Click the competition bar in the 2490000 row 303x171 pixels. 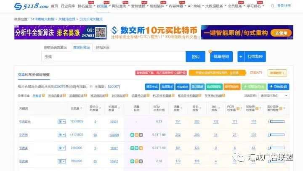[x=277, y=148]
